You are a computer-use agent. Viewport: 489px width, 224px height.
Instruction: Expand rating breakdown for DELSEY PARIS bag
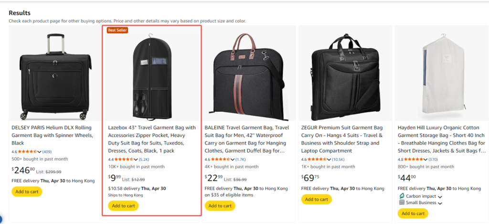pos(40,152)
